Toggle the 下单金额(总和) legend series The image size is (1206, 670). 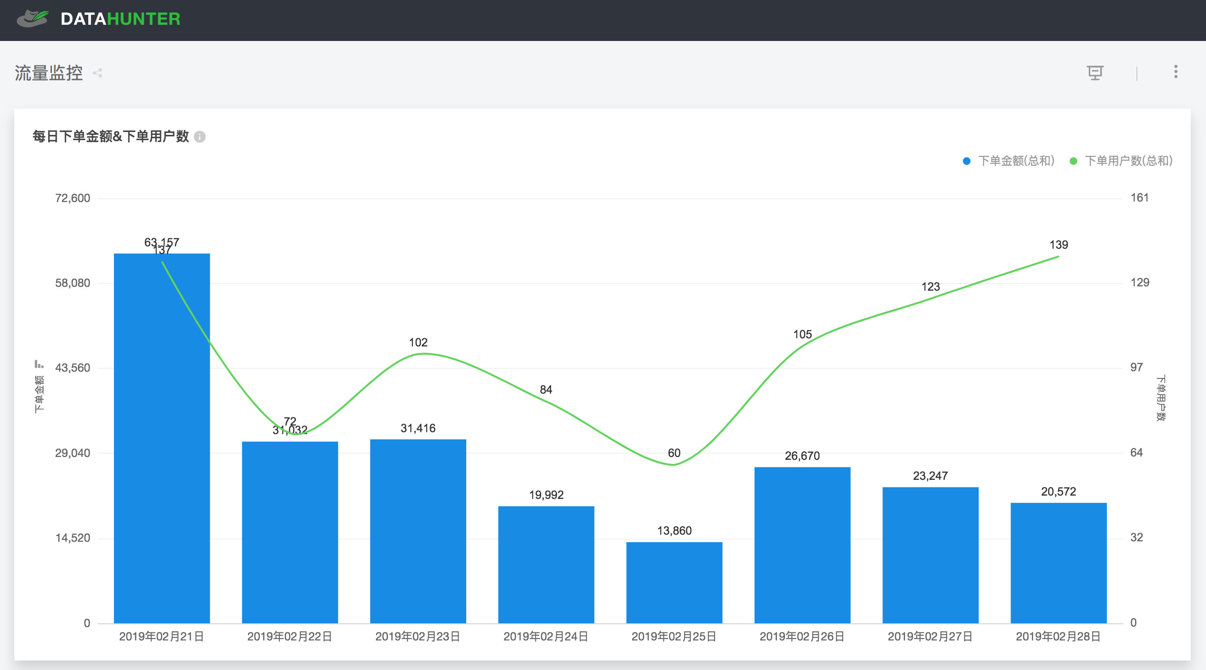click(1008, 161)
